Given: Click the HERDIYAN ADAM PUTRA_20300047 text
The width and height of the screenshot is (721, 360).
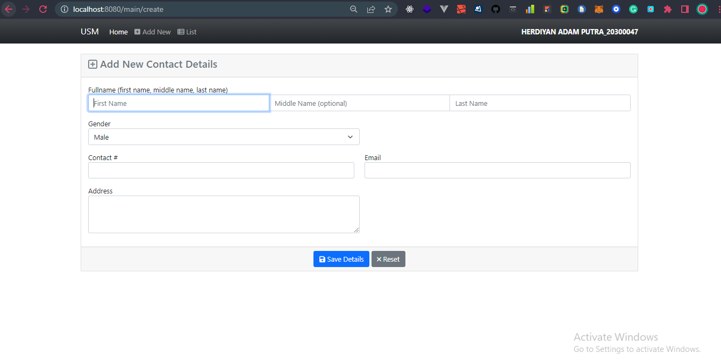Looking at the screenshot, I should (x=580, y=32).
